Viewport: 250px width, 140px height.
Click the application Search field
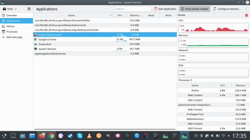133,9
